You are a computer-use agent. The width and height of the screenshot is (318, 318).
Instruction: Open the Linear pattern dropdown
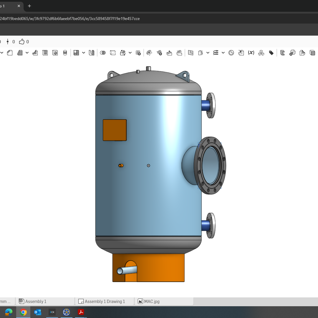tap(83, 53)
